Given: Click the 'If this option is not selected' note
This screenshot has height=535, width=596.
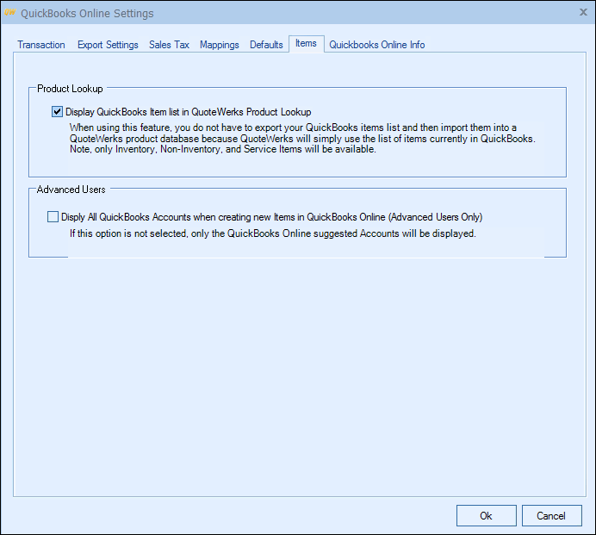Looking at the screenshot, I should tap(272, 233).
